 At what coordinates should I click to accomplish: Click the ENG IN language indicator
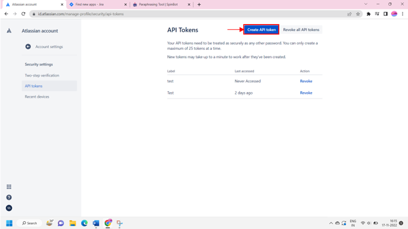pos(353,223)
